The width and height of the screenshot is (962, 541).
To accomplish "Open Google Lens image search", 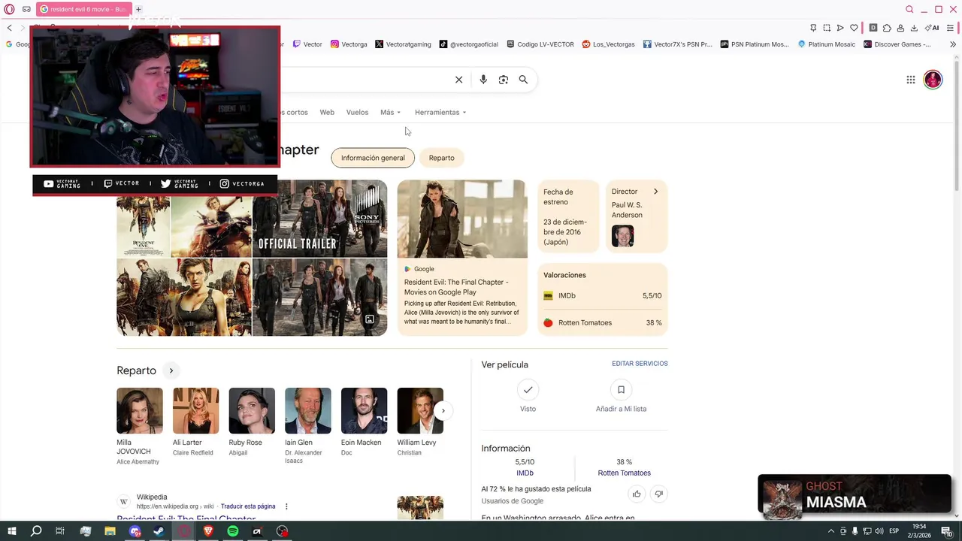I will (504, 80).
